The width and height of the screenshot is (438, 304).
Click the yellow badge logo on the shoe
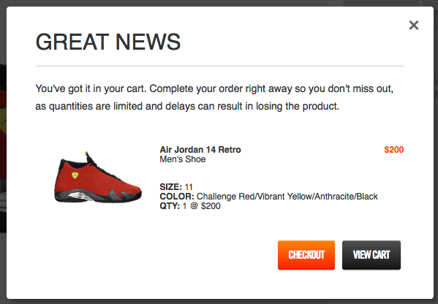(75, 175)
